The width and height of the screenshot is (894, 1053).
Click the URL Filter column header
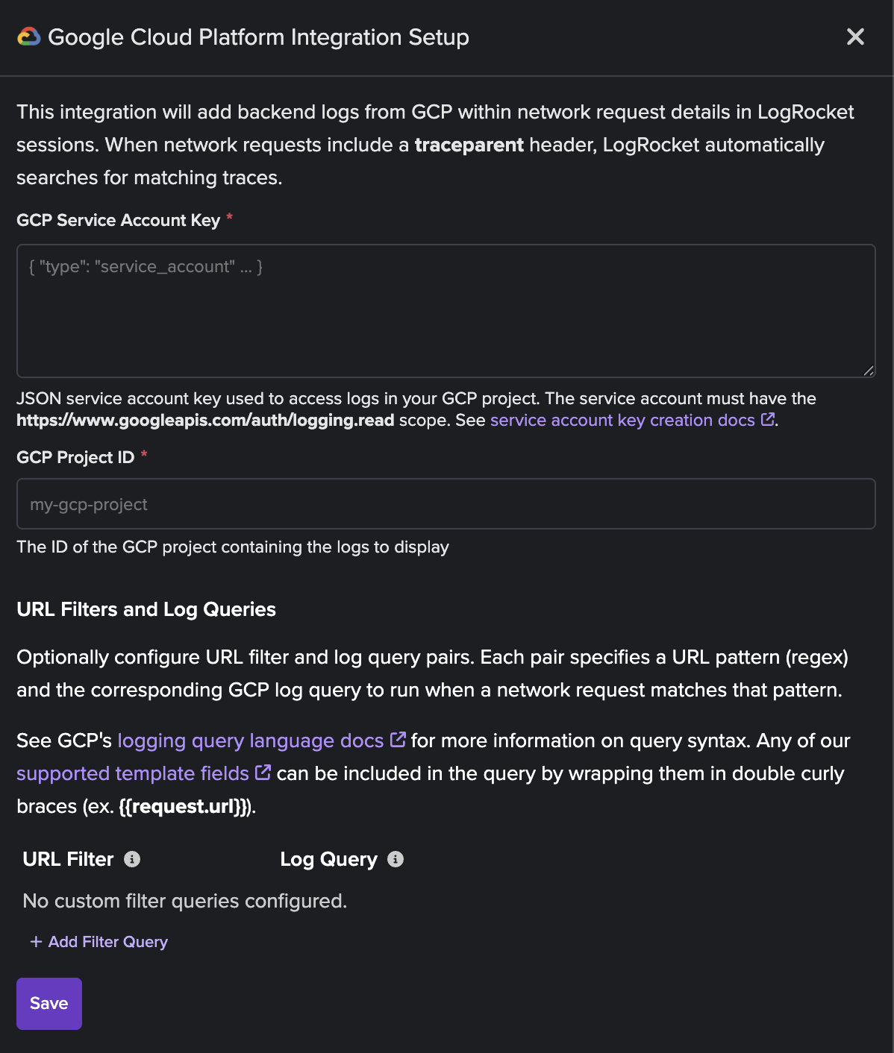coord(69,859)
